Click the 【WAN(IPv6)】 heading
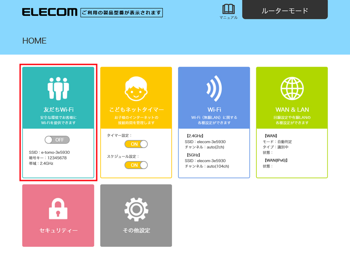 coord(276,160)
